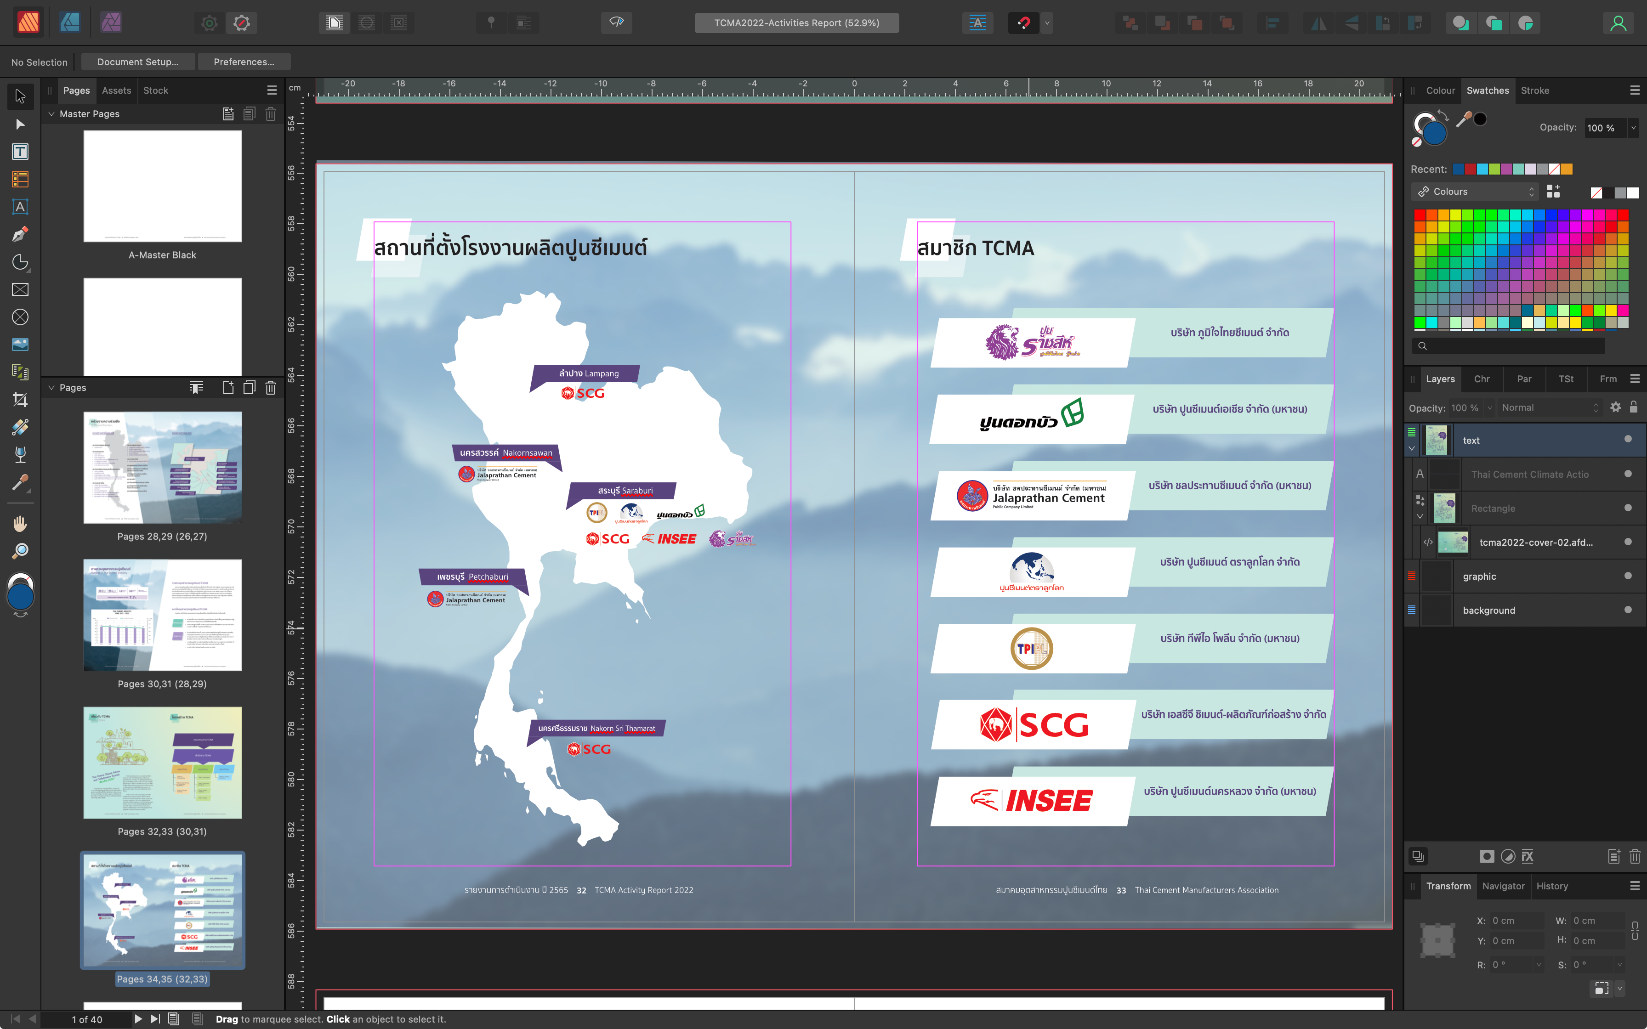Hide the background layer
1647x1029 pixels.
click(x=1627, y=610)
